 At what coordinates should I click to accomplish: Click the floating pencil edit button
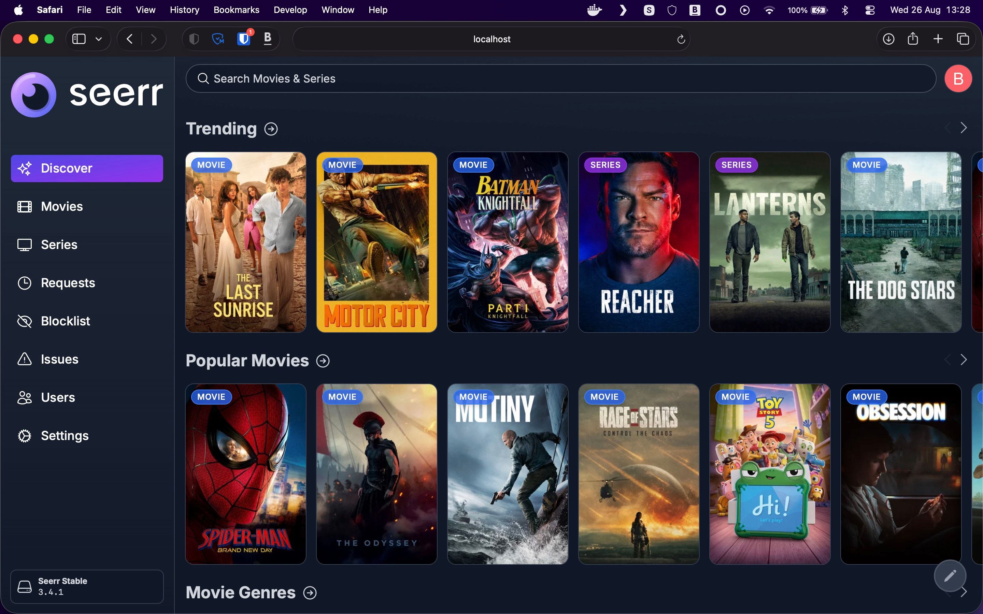pyautogui.click(x=950, y=575)
